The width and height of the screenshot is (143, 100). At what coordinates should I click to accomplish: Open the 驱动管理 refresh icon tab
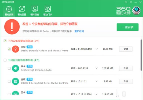(x=22, y=11)
